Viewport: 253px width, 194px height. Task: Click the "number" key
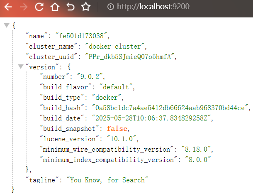(x=54, y=76)
